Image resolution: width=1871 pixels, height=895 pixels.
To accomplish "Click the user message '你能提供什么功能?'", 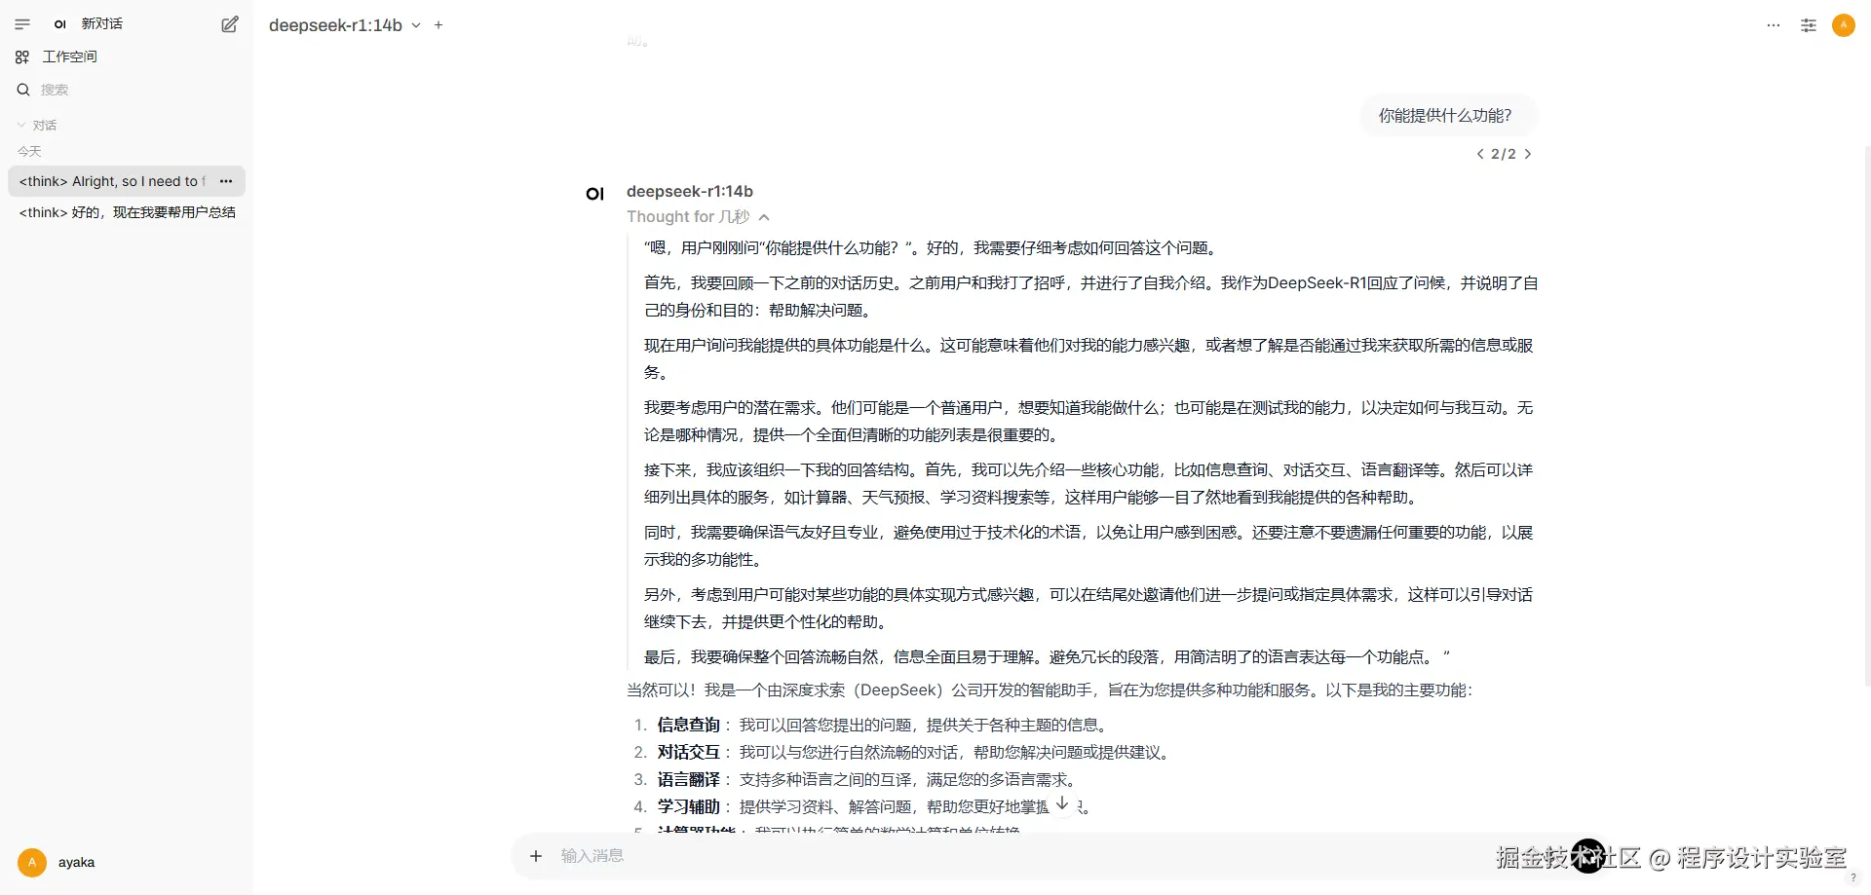I will coord(1445,116).
